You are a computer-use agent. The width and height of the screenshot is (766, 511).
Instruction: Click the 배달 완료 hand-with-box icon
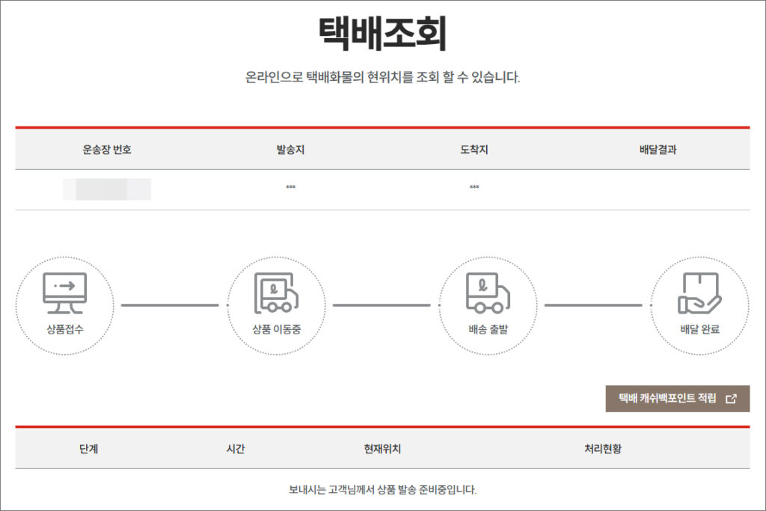[699, 293]
